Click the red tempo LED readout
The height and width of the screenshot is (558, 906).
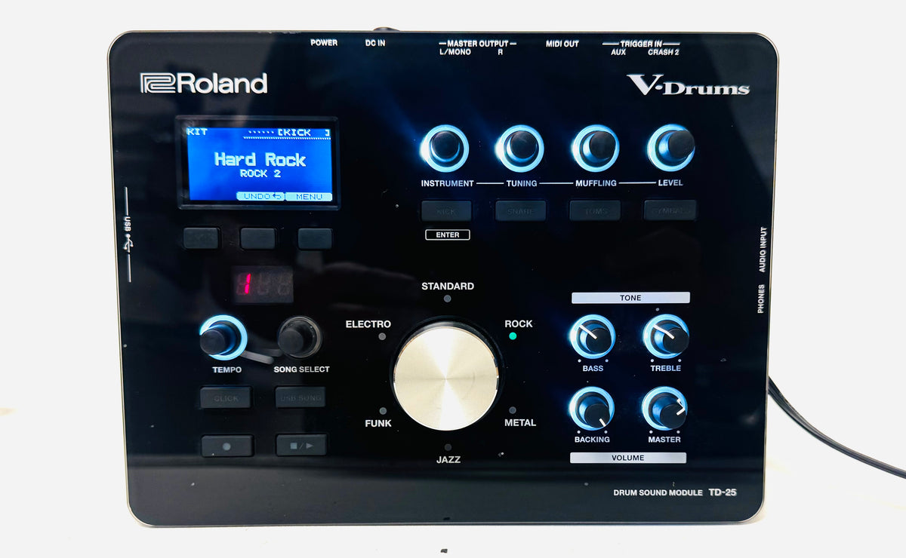click(x=262, y=284)
